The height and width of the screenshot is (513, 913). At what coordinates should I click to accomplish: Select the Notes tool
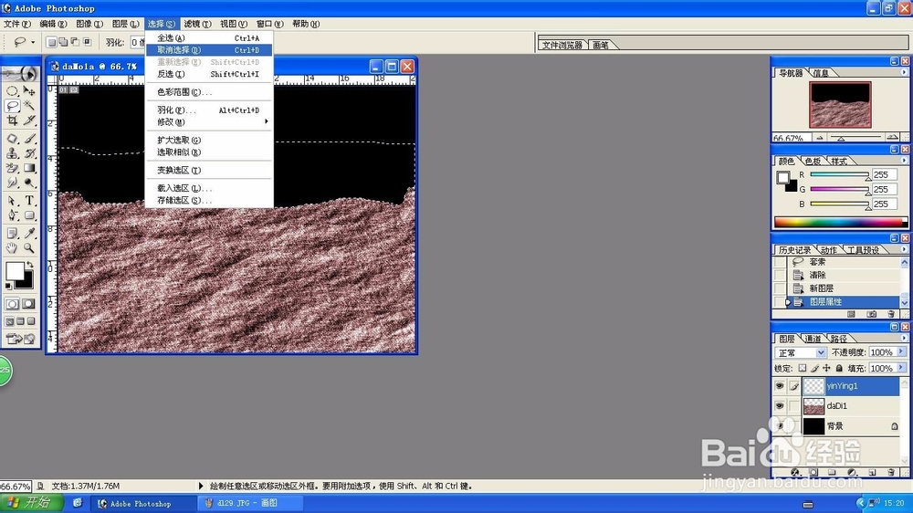(x=12, y=234)
